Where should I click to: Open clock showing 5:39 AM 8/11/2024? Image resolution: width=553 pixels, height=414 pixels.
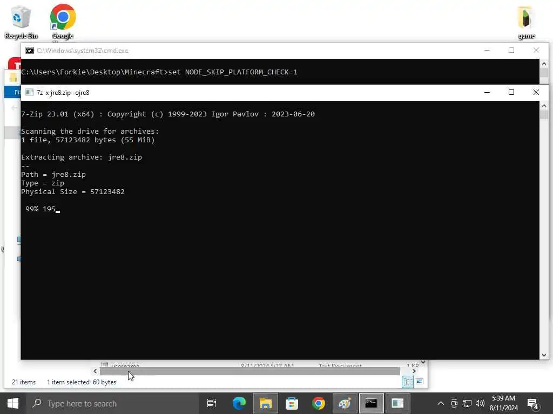tap(504, 403)
